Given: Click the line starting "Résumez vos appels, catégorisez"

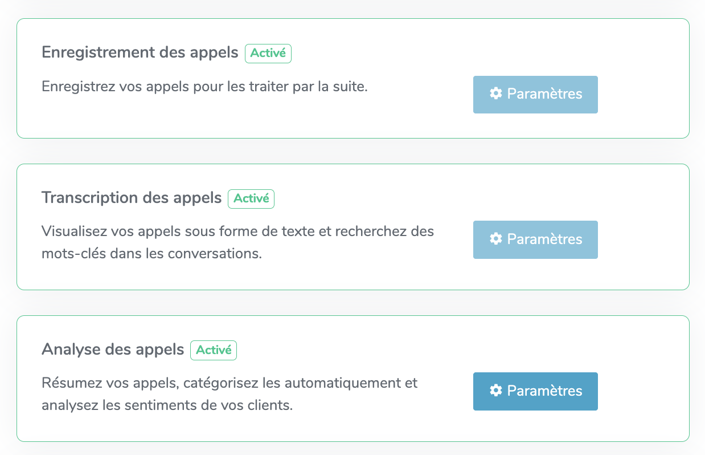Looking at the screenshot, I should pyautogui.click(x=229, y=383).
